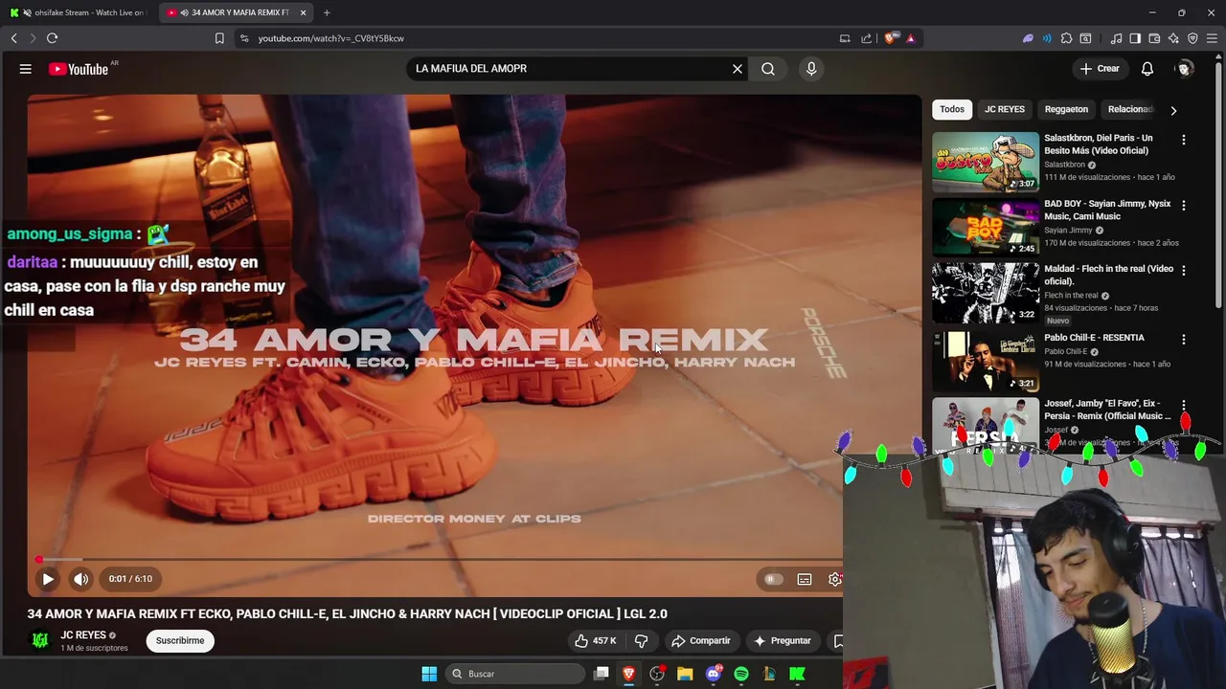Click the taskbar Buscar search box

(515, 674)
